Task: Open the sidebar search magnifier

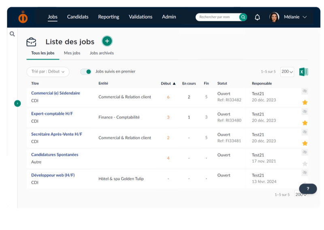Action: 12,34
